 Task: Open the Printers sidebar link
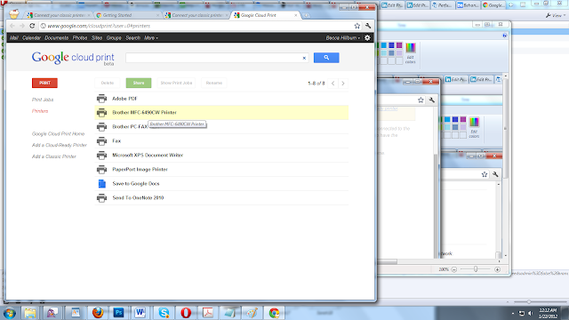(x=40, y=111)
